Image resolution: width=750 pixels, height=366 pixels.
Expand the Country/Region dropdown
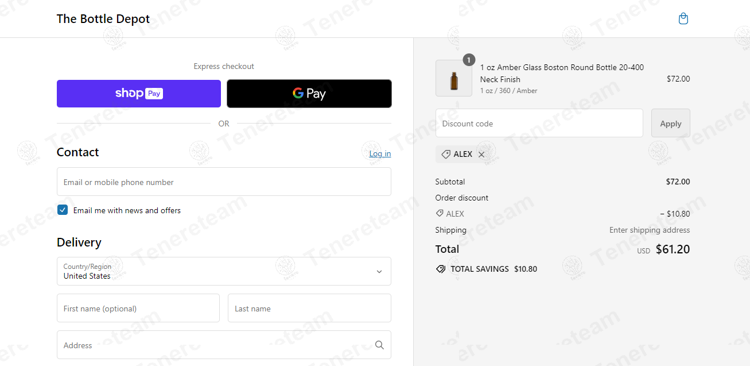224,271
